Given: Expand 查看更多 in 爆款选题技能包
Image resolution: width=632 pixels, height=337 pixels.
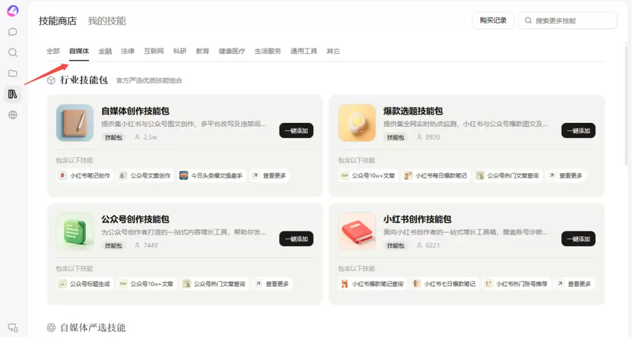Looking at the screenshot, I should [x=565, y=176].
